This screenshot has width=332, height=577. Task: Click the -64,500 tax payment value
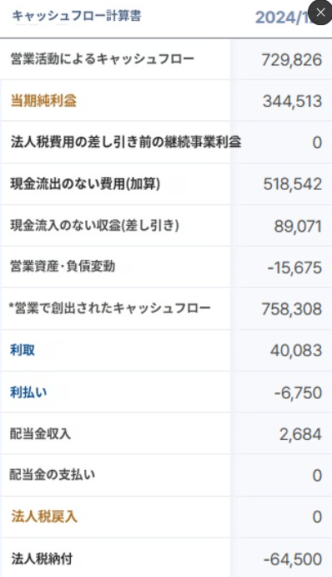[292, 559]
